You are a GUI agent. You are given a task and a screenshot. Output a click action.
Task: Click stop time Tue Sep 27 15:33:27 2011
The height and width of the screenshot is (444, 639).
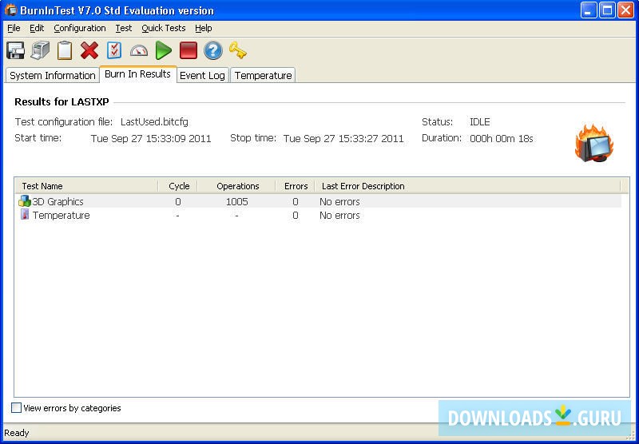tap(343, 138)
